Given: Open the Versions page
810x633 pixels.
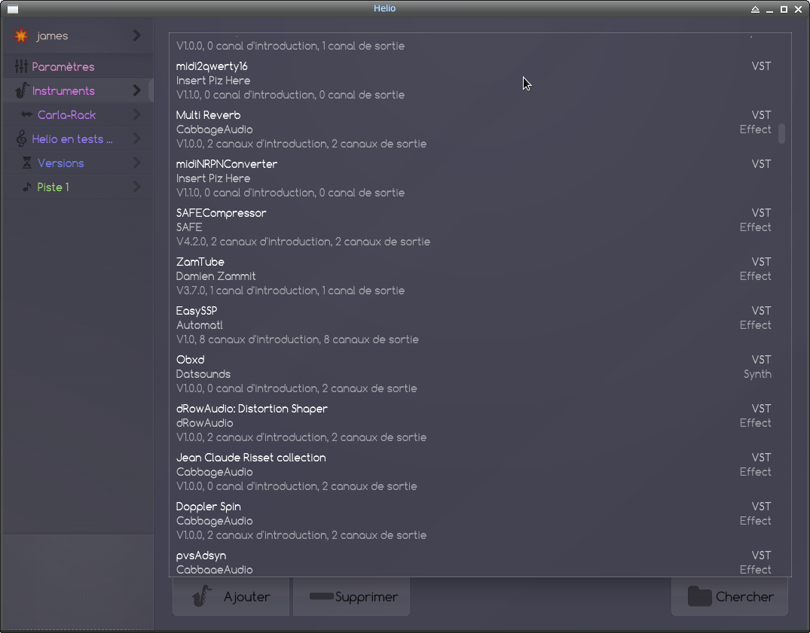Looking at the screenshot, I should (78, 163).
